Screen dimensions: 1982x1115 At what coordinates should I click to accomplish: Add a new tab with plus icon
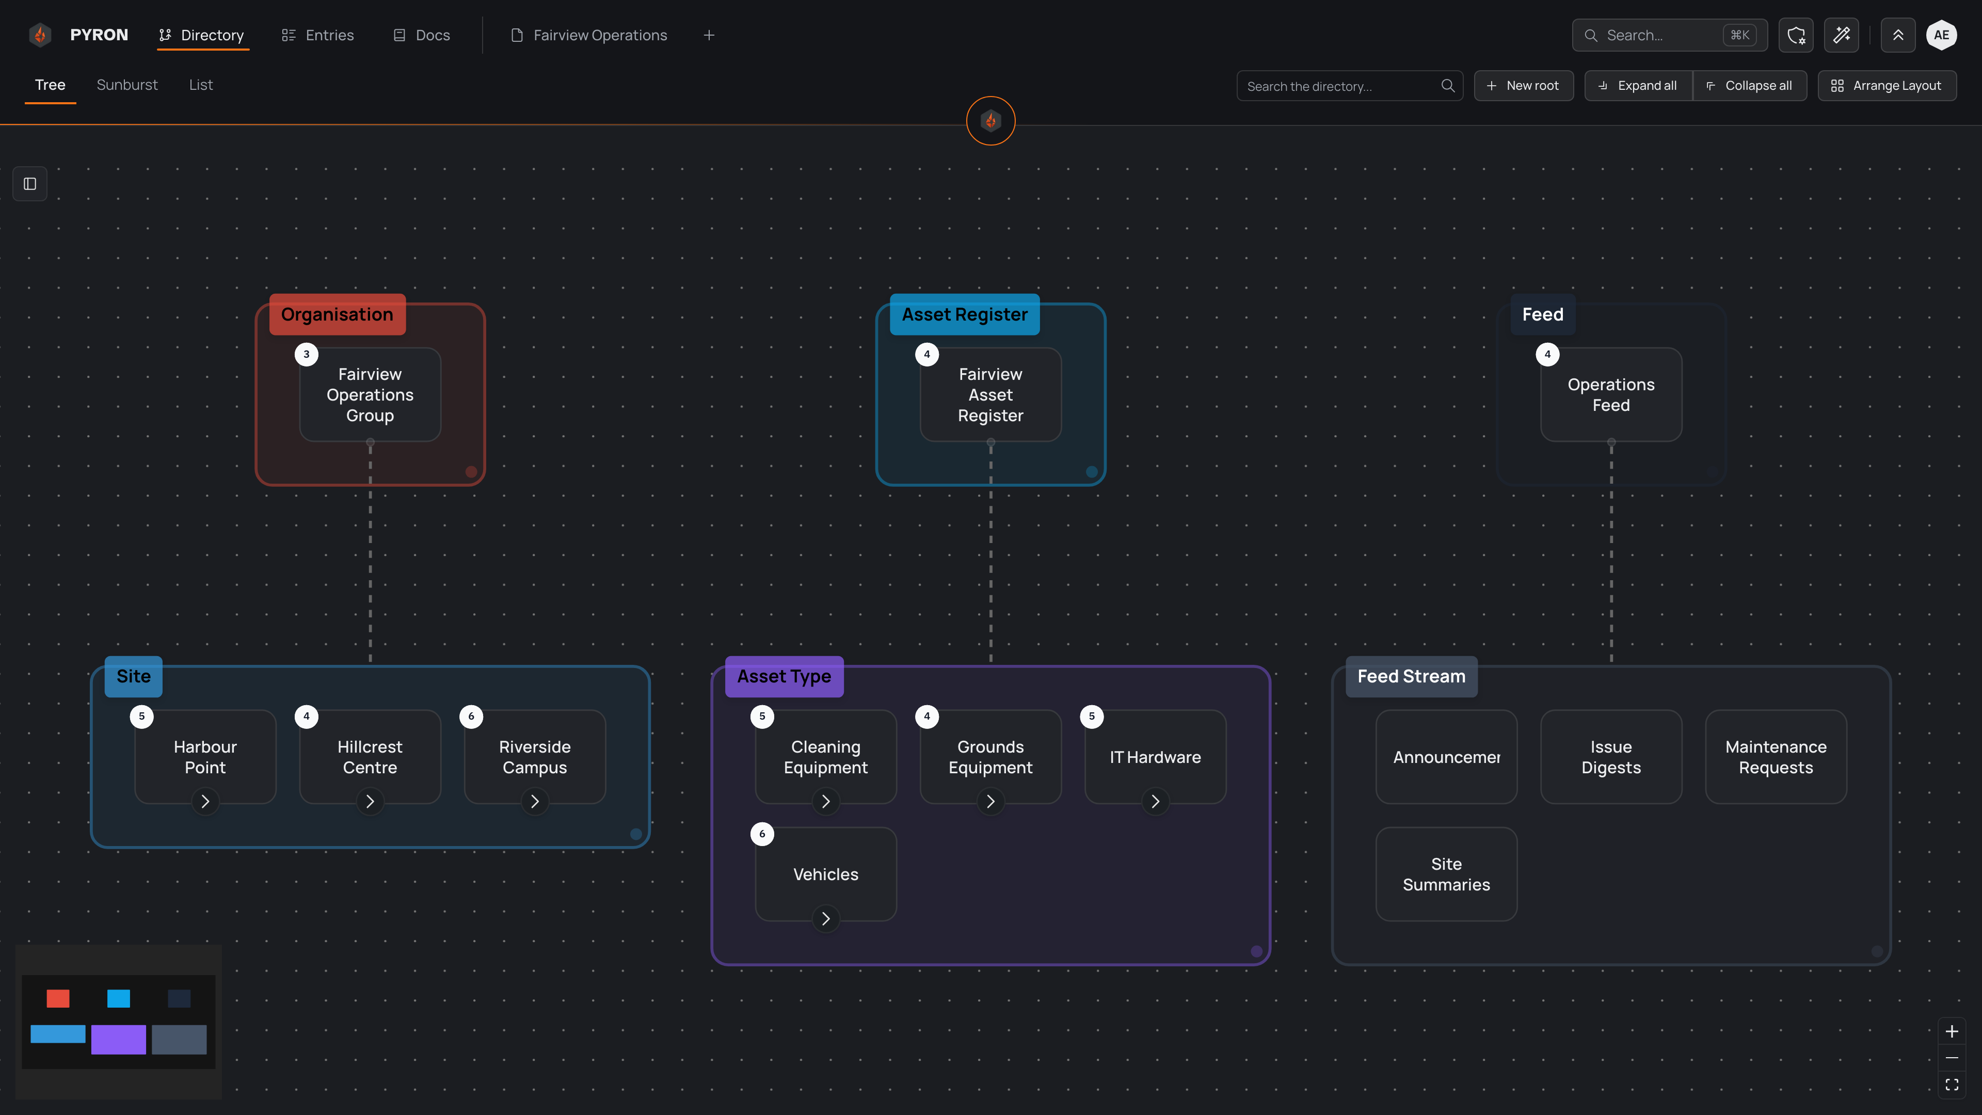tap(709, 36)
